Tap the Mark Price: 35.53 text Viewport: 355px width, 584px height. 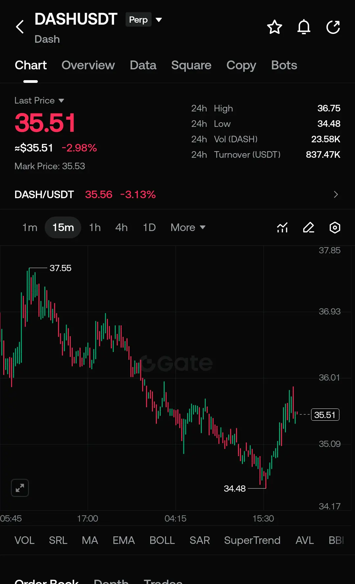tap(50, 166)
